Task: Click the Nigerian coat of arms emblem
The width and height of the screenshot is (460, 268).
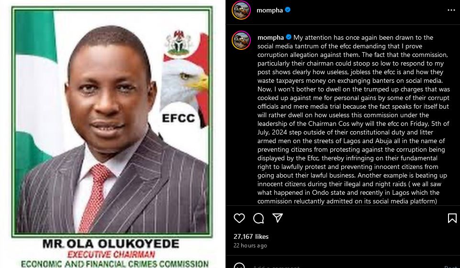Action: tap(178, 43)
